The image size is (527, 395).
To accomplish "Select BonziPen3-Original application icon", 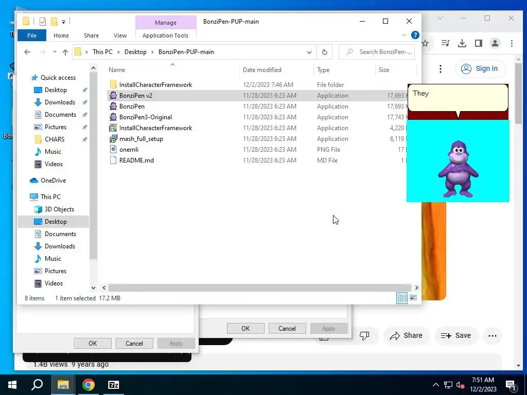I will click(113, 117).
